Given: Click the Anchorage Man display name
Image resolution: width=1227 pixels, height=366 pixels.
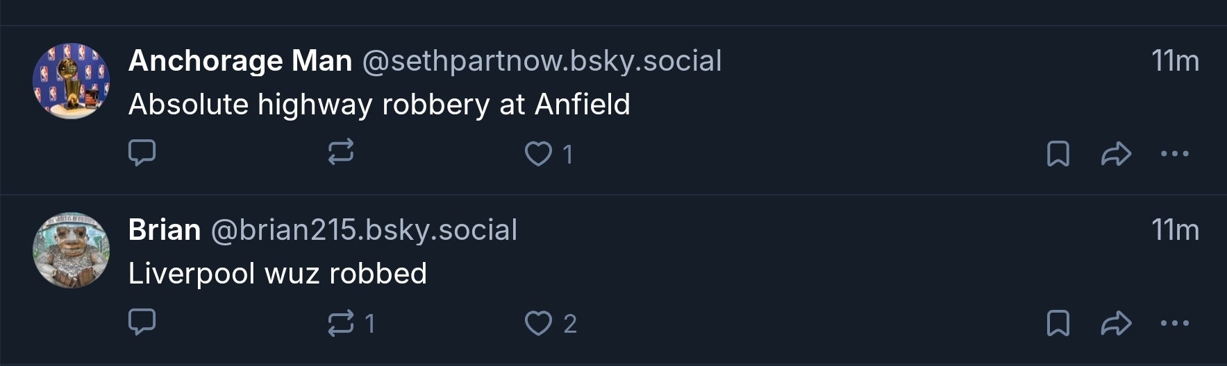Looking at the screenshot, I should pyautogui.click(x=240, y=61).
